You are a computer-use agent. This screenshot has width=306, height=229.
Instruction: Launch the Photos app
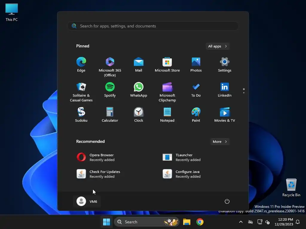196,65
